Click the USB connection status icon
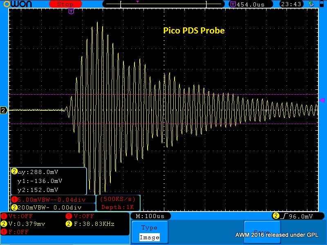327x245 pixels. [x=311, y=4]
